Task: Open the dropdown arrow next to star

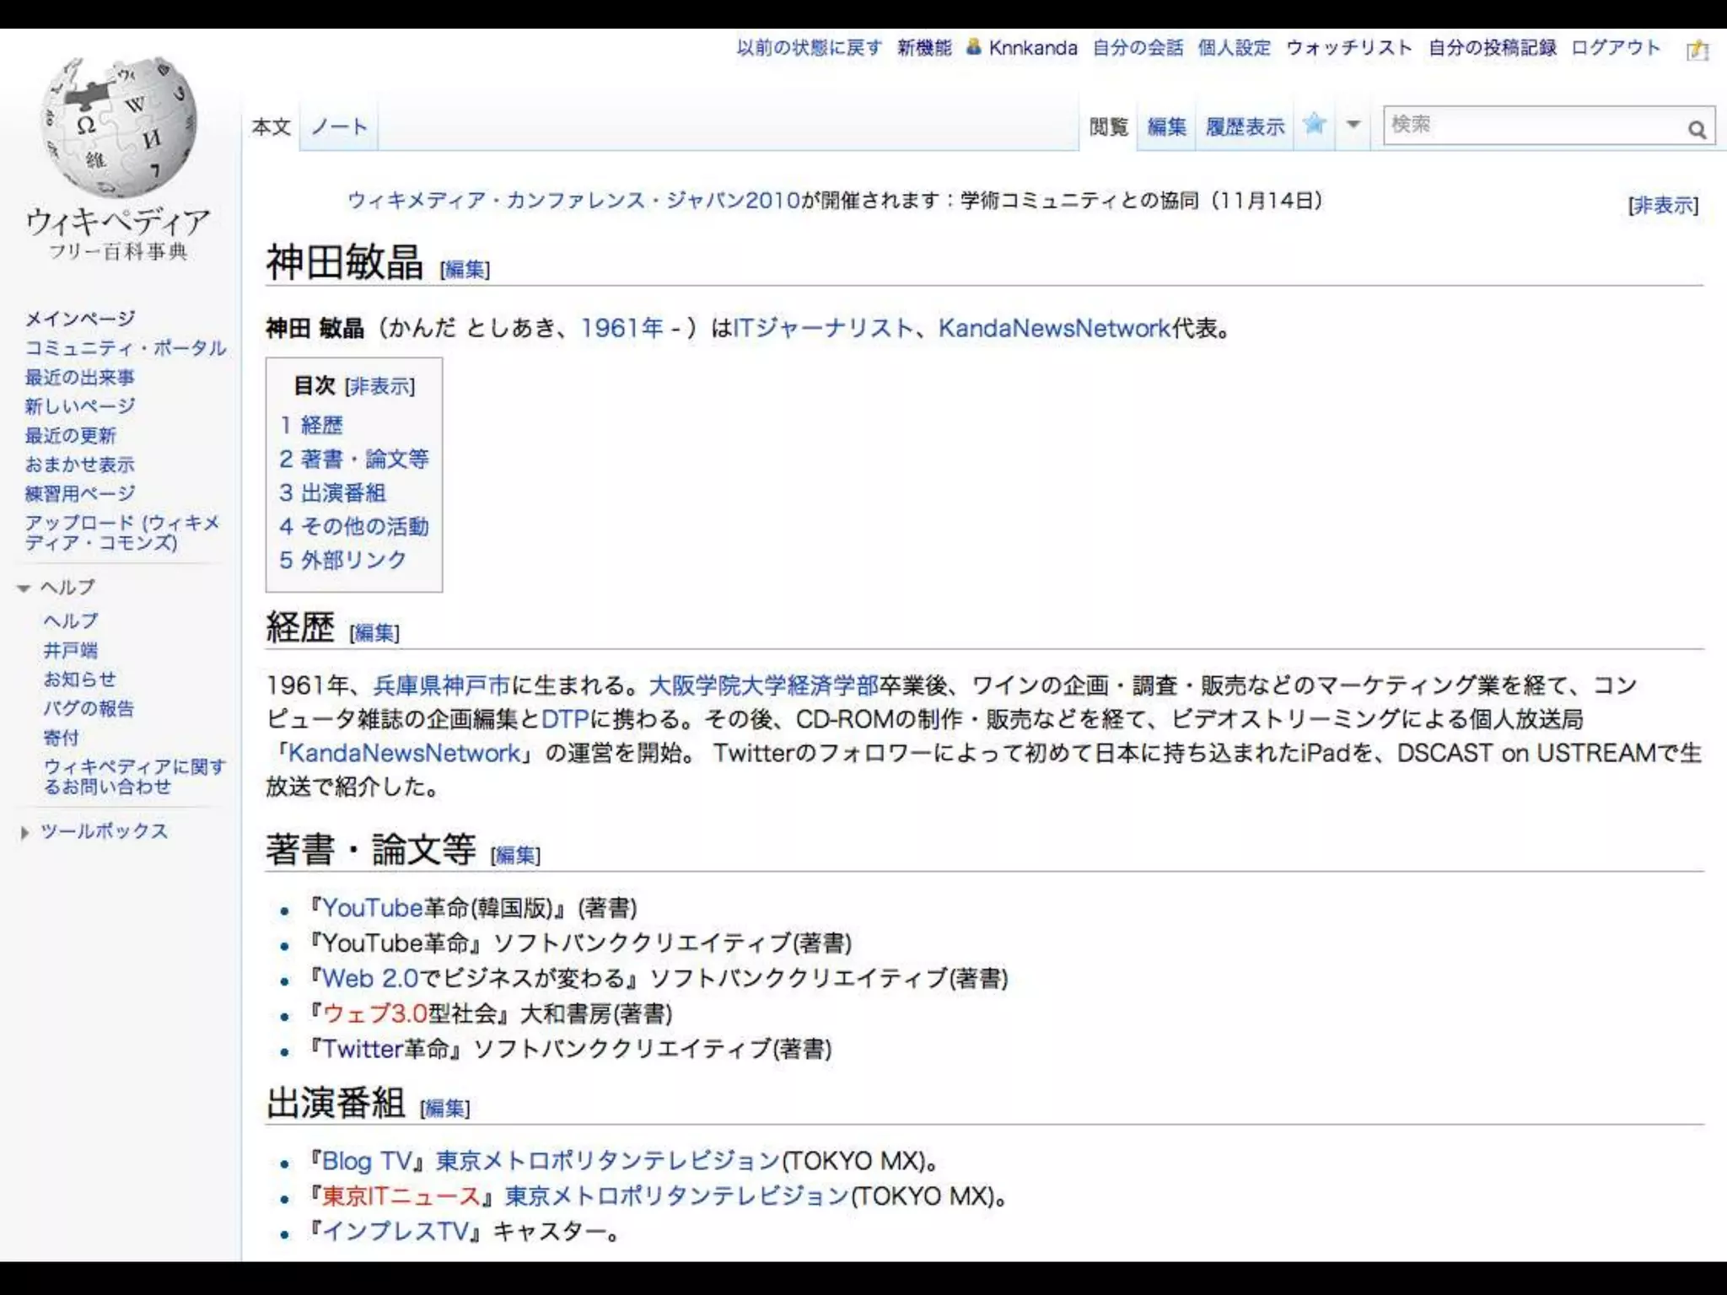Action: click(x=1353, y=125)
